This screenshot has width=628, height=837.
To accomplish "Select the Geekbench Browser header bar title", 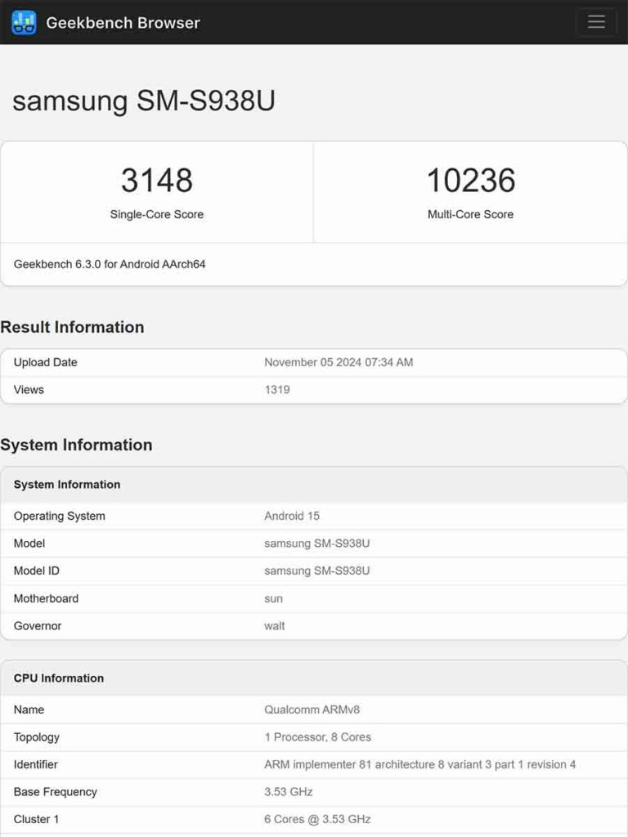I will pos(123,23).
